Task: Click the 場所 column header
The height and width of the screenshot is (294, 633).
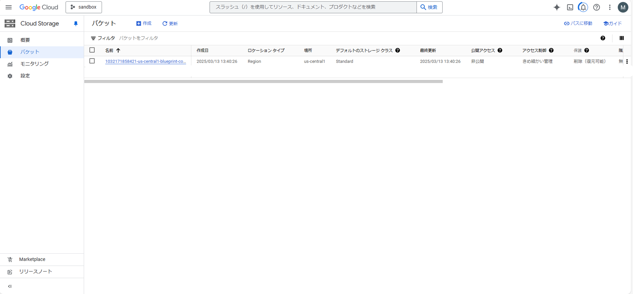Action: click(308, 50)
